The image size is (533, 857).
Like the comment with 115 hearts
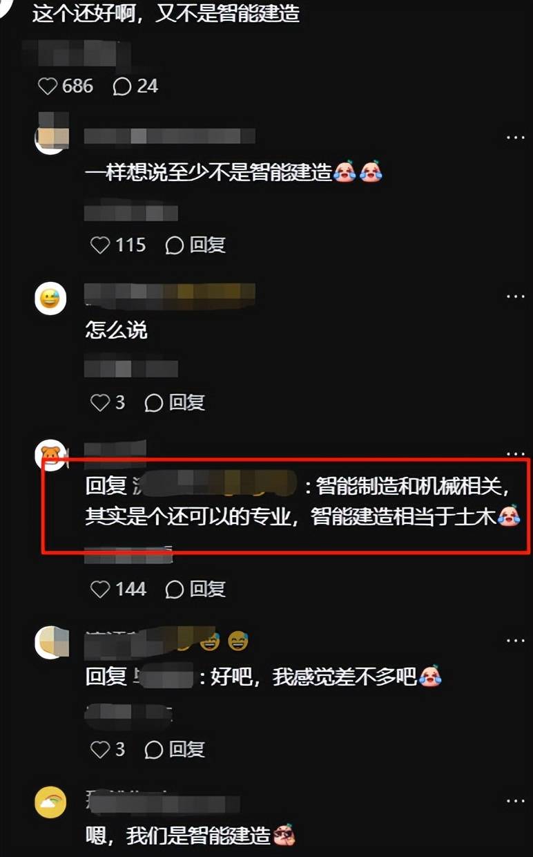pos(118,245)
